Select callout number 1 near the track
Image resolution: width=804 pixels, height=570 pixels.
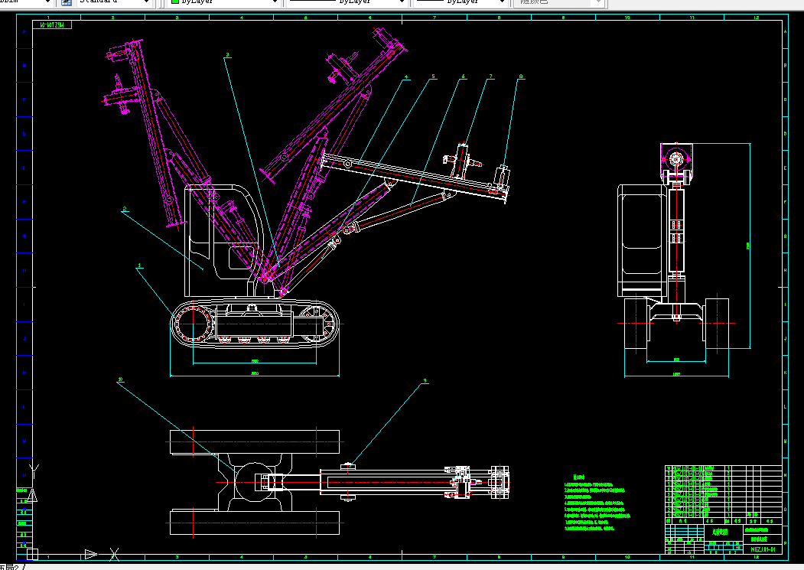point(139,265)
